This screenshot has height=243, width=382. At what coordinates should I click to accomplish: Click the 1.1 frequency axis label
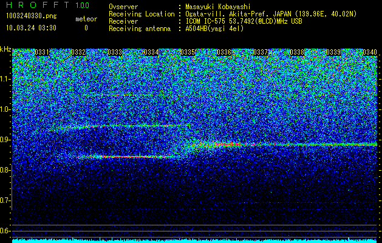click(x=5, y=79)
